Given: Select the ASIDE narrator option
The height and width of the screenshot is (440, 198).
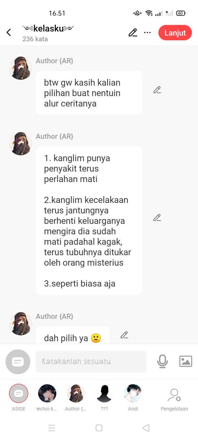Looking at the screenshot, I should pos(18,398).
